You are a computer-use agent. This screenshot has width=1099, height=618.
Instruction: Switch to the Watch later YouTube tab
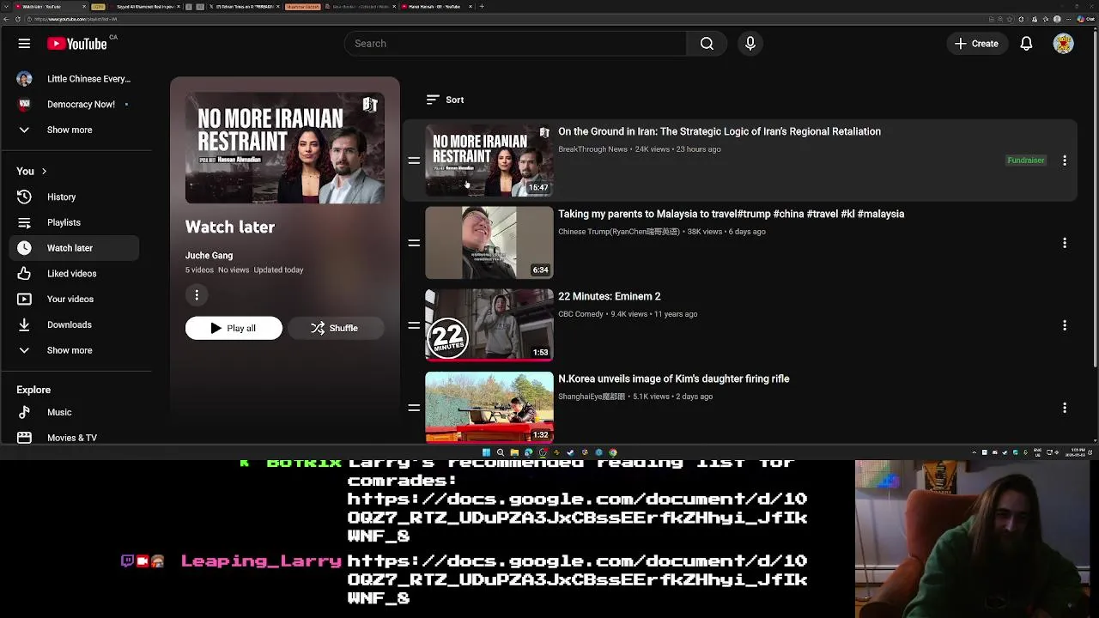click(47, 7)
